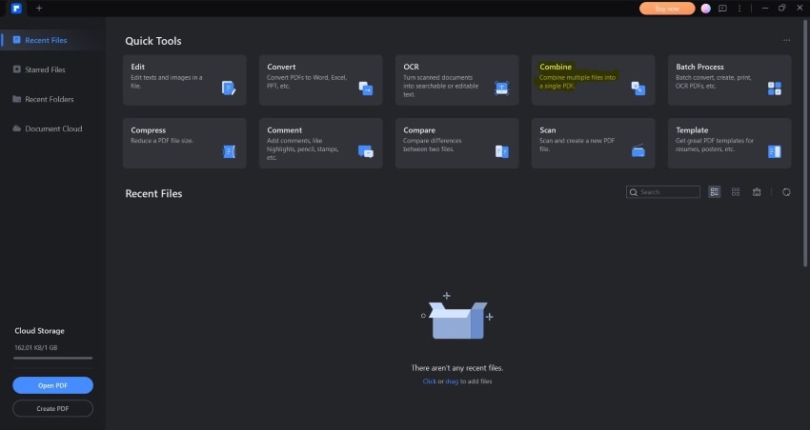Click the Open PDF button
The height and width of the screenshot is (430, 810).
(52, 385)
